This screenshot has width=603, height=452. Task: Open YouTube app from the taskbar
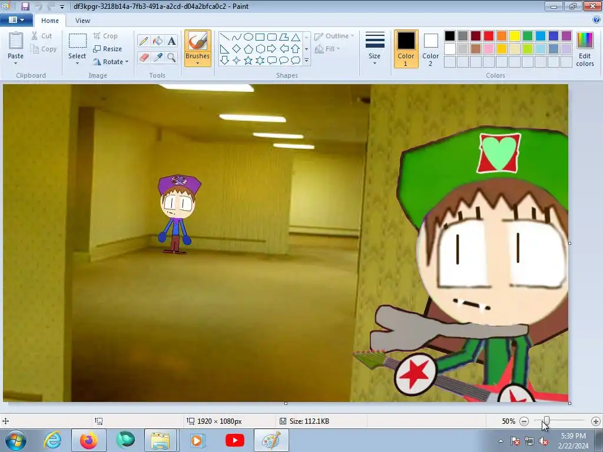coord(235,440)
